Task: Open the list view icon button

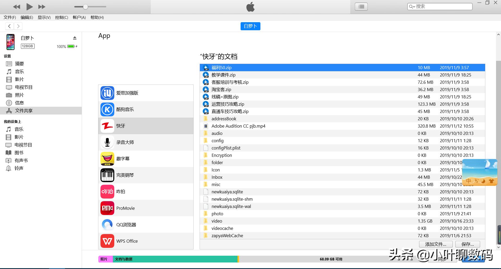Action: pyautogui.click(x=361, y=7)
